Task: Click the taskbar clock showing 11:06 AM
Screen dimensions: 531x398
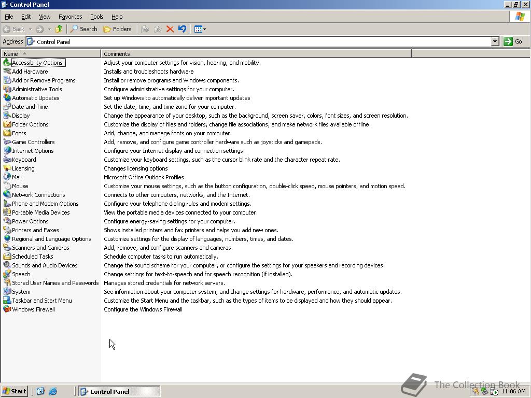Action: point(513,391)
